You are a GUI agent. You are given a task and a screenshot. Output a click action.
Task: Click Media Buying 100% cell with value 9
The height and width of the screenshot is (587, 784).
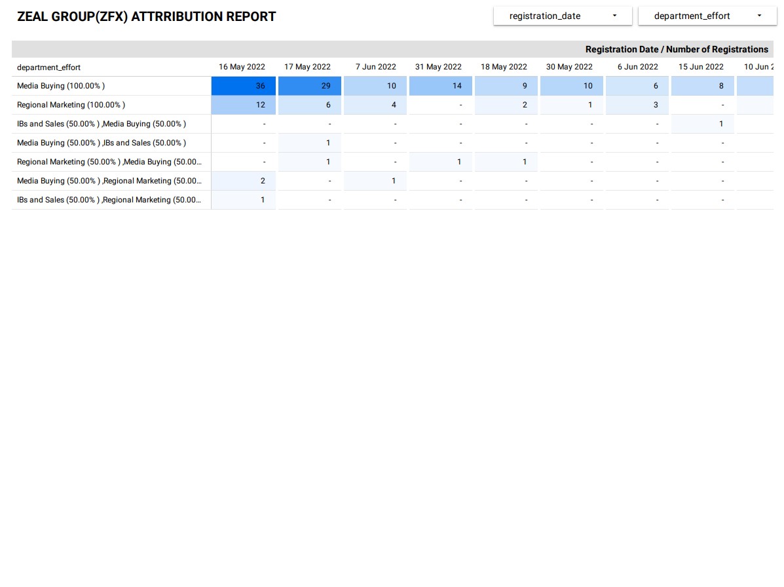pyautogui.click(x=506, y=86)
